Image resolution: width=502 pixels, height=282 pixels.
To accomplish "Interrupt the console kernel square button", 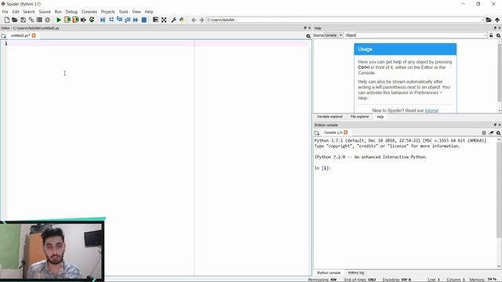I will (x=484, y=132).
